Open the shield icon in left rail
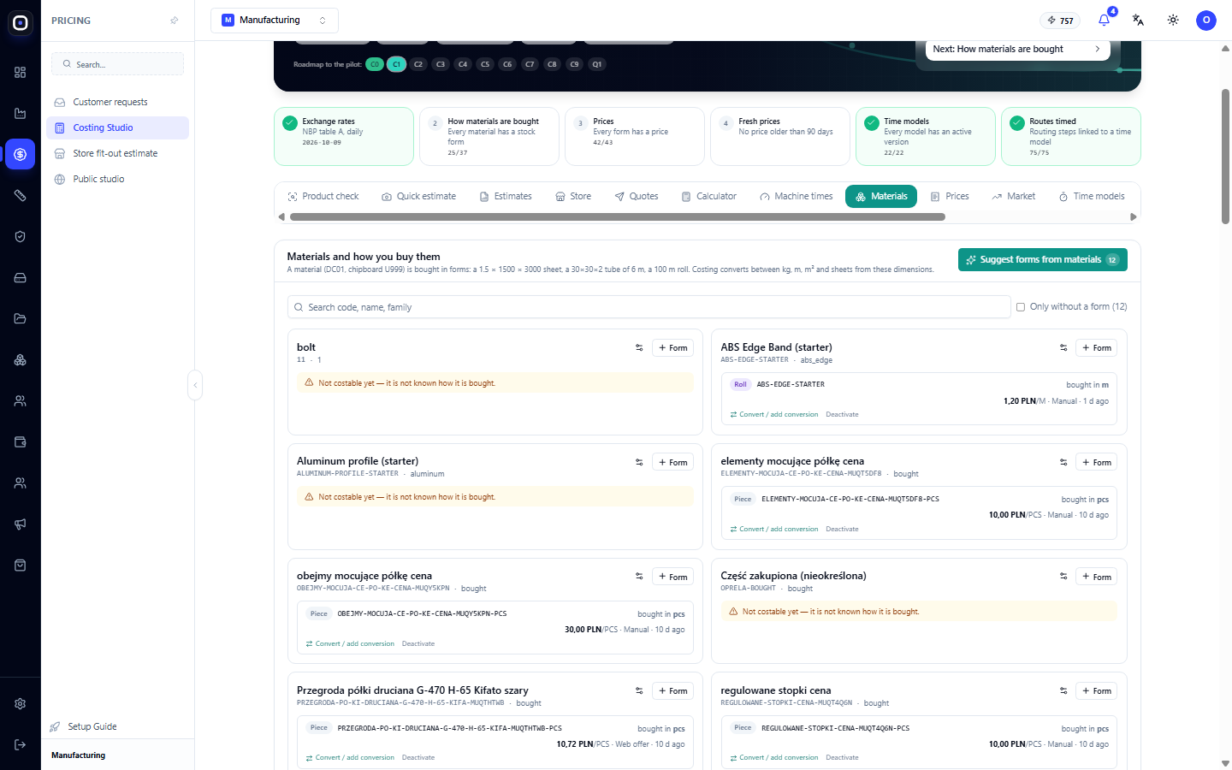 tap(21, 237)
